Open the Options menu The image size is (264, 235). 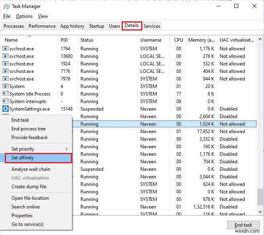24,16
